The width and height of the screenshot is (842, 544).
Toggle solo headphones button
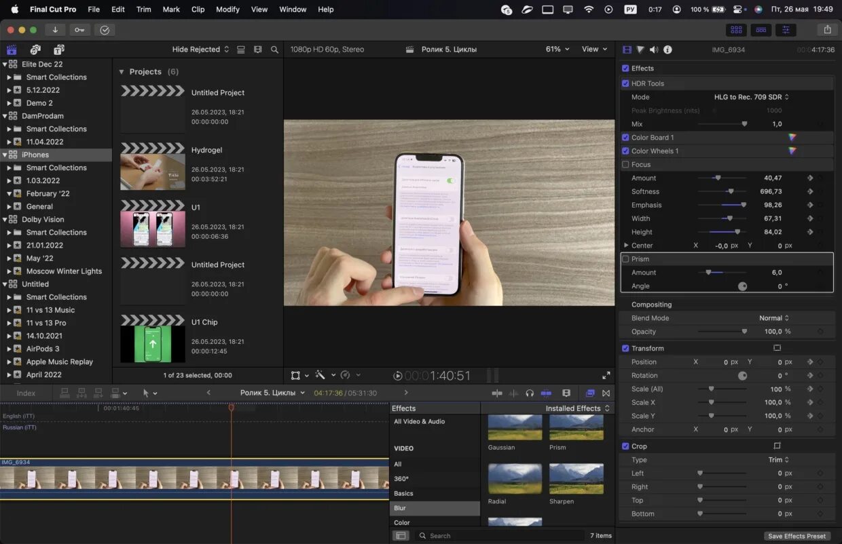(x=529, y=393)
